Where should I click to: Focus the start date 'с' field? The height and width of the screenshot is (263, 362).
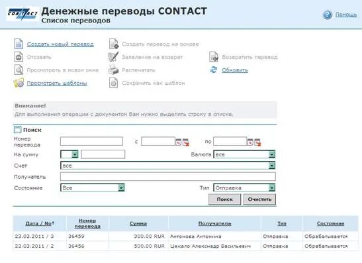[x=158, y=141]
